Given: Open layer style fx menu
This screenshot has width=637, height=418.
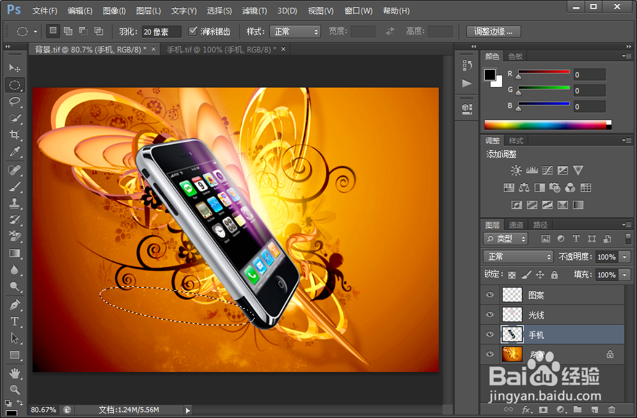Looking at the screenshot, I should tap(526, 410).
